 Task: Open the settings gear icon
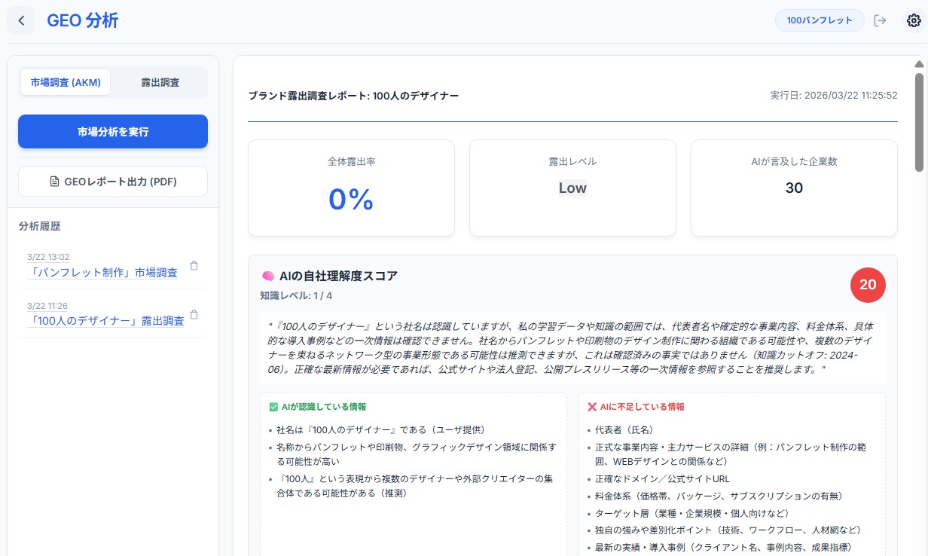(914, 20)
